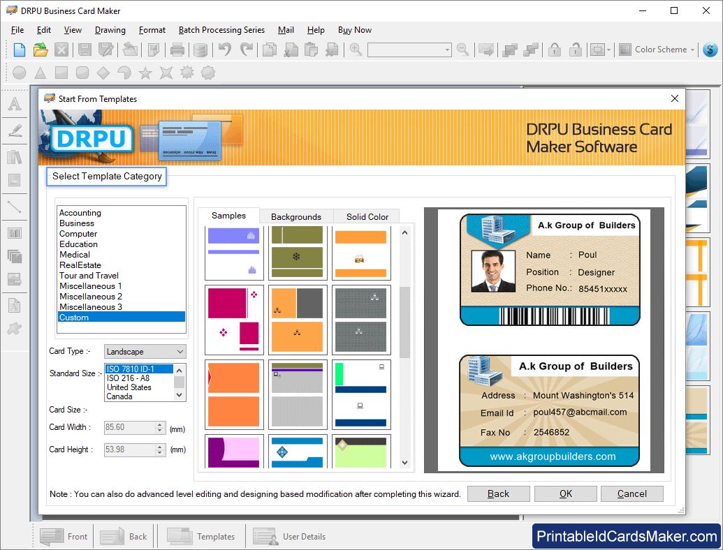The height and width of the screenshot is (550, 723).
Task: Click samples panel scroll-down arrow
Action: pyautogui.click(x=404, y=463)
